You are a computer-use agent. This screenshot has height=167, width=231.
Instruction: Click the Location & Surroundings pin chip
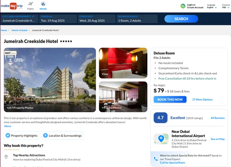[x=62, y=135]
